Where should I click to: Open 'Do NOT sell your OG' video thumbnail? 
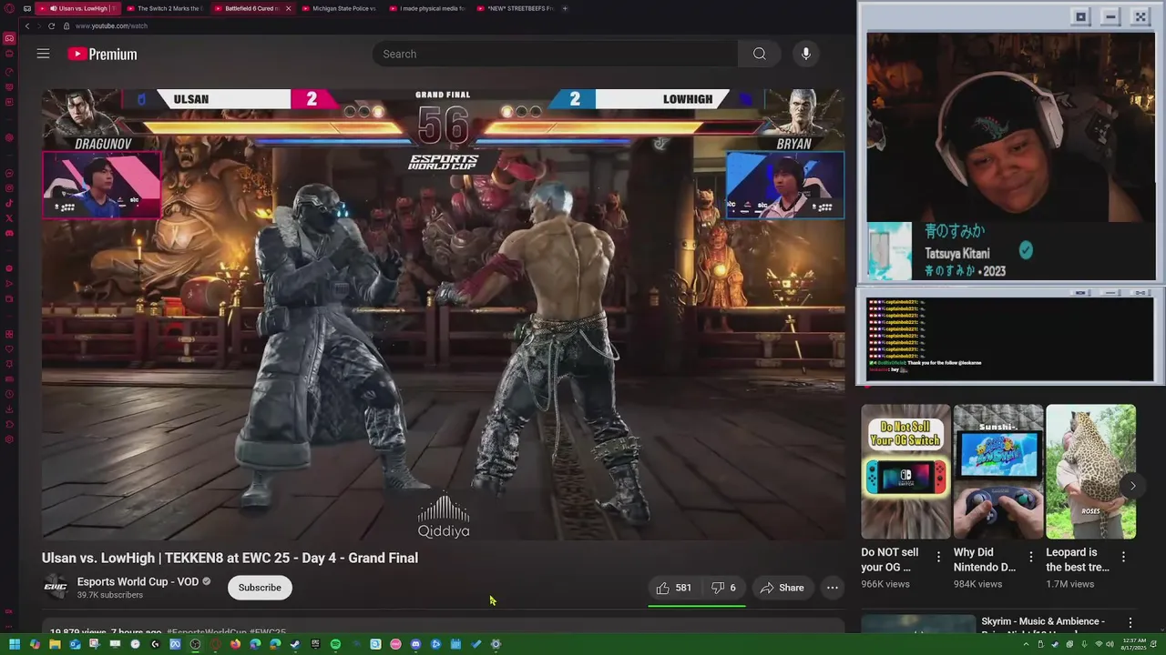tap(905, 472)
